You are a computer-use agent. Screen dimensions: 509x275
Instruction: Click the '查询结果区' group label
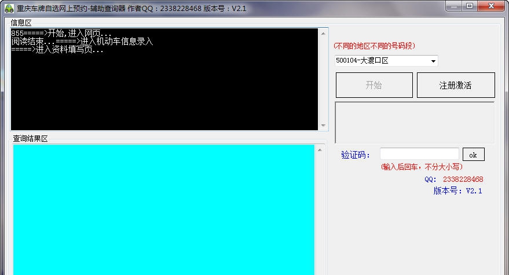coord(30,138)
